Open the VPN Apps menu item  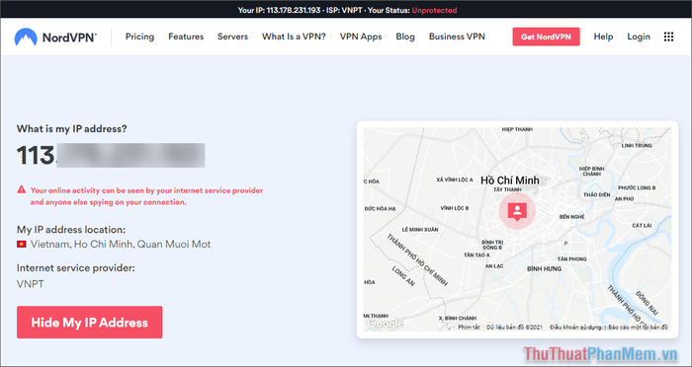[361, 37]
